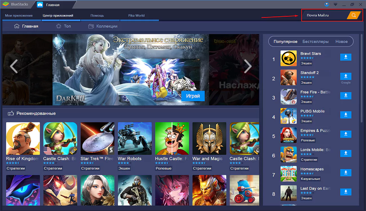Click the Free Fire download button
366x211 pixels.
pos(346,96)
